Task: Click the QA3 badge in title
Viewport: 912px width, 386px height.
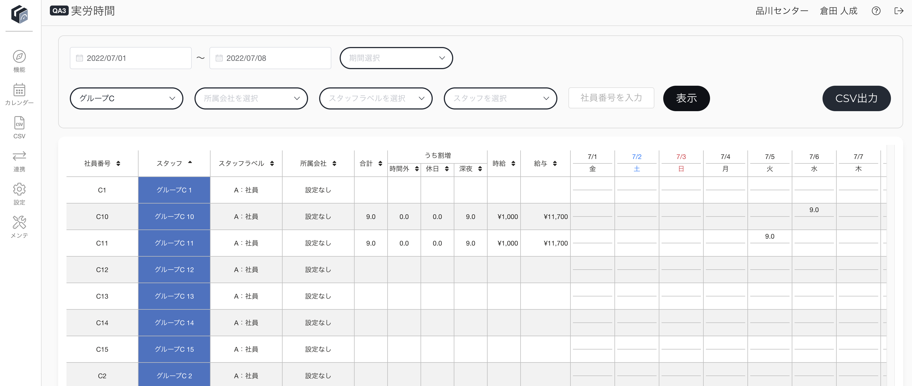Action: coord(59,11)
